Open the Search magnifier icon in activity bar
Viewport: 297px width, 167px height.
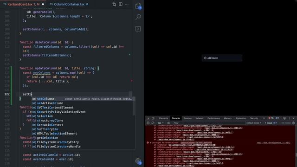138,17
